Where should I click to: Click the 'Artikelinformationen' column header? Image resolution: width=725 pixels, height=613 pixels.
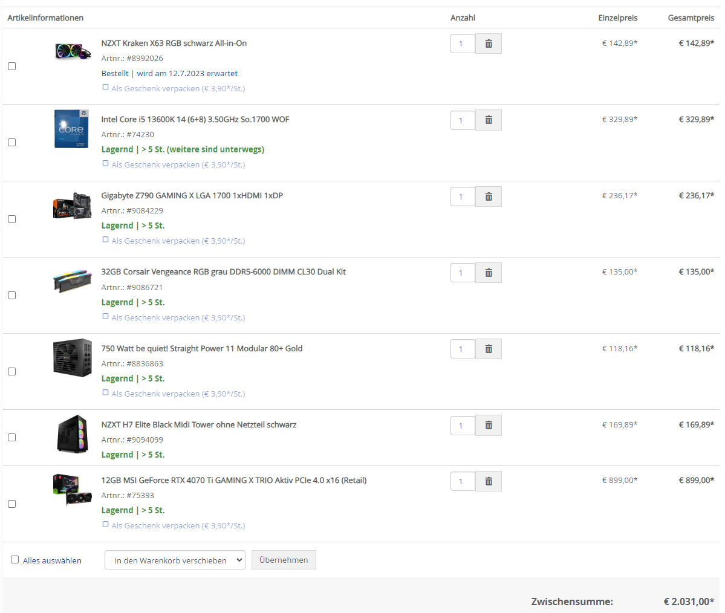(x=45, y=18)
